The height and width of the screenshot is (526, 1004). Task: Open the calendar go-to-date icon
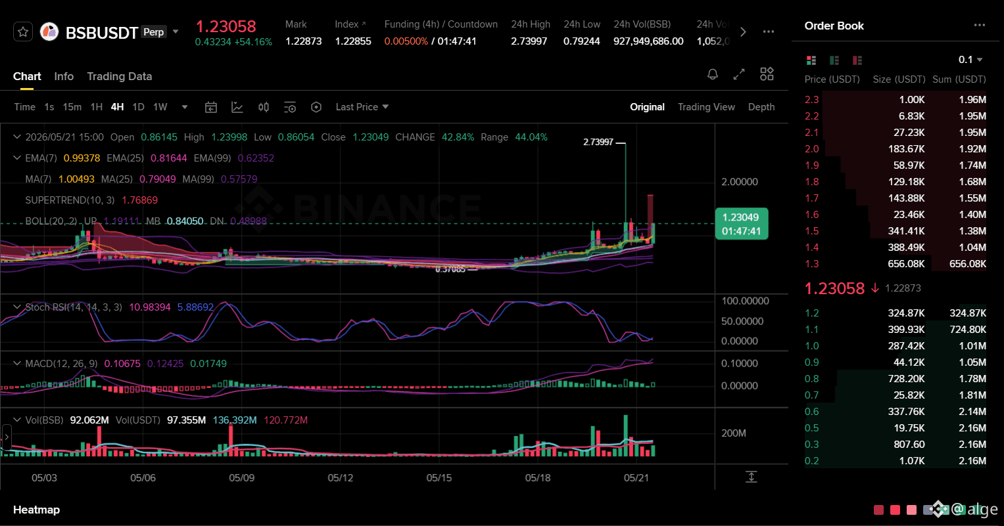click(211, 107)
